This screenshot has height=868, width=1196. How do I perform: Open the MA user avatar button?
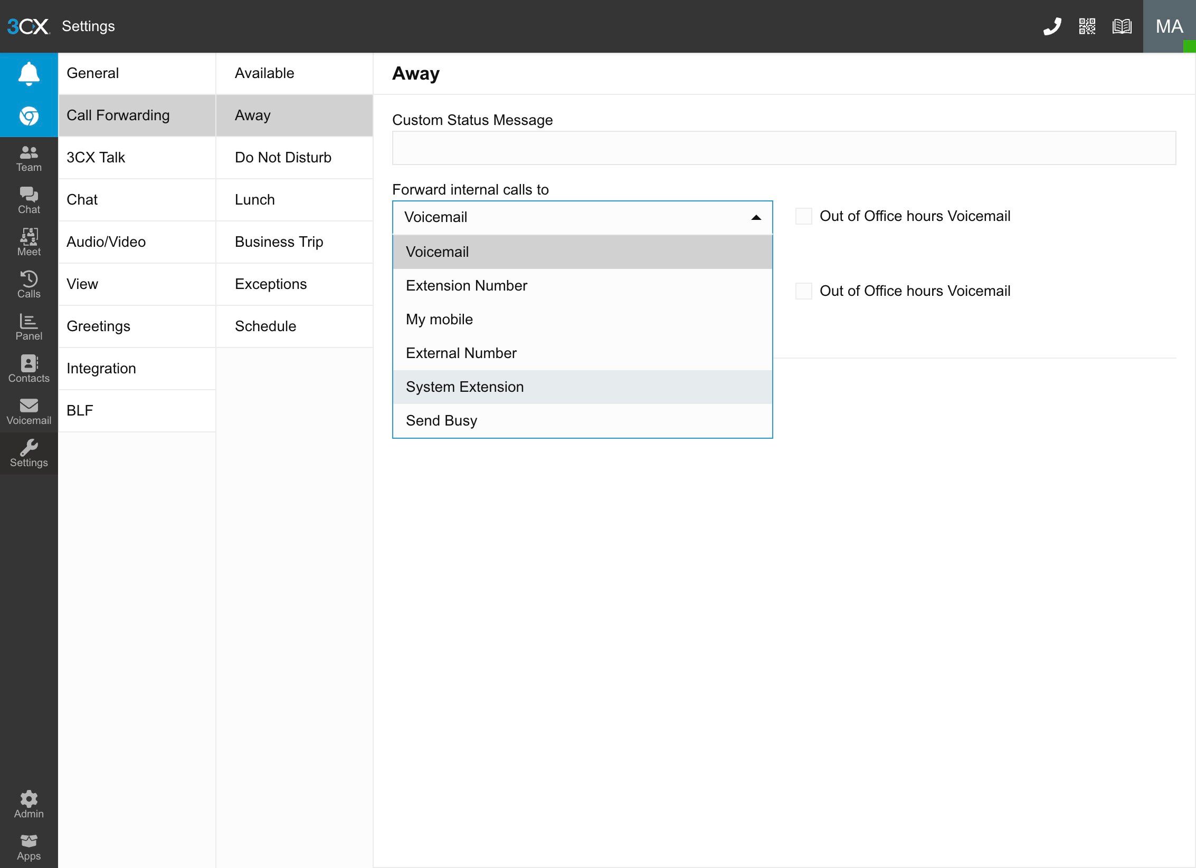coord(1169,26)
